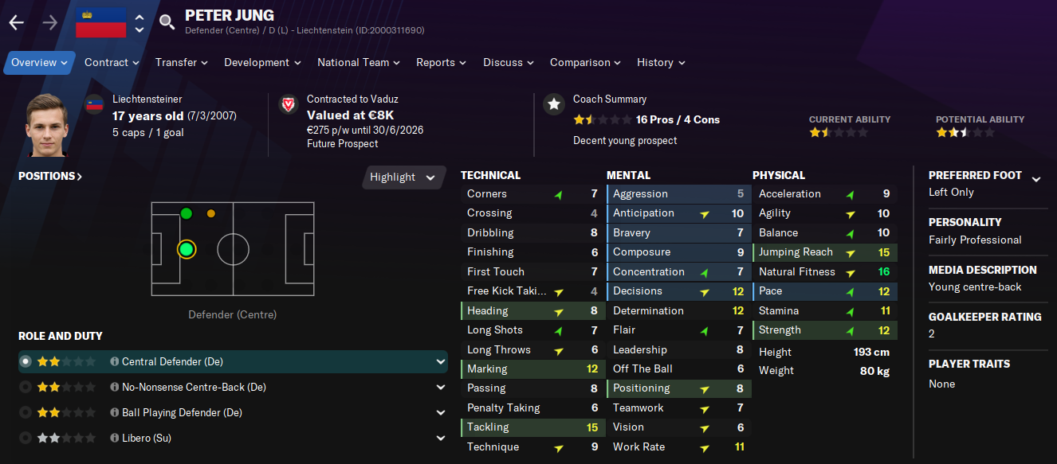The height and width of the screenshot is (464, 1057).
Task: Open the Highlight dropdown
Action: point(404,177)
